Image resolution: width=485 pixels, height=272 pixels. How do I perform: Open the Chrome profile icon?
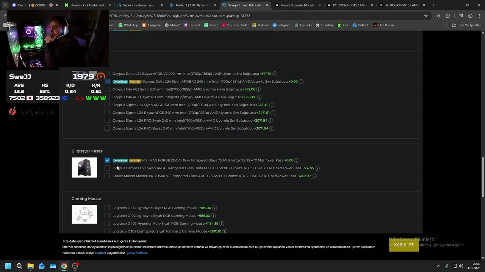[470, 16]
